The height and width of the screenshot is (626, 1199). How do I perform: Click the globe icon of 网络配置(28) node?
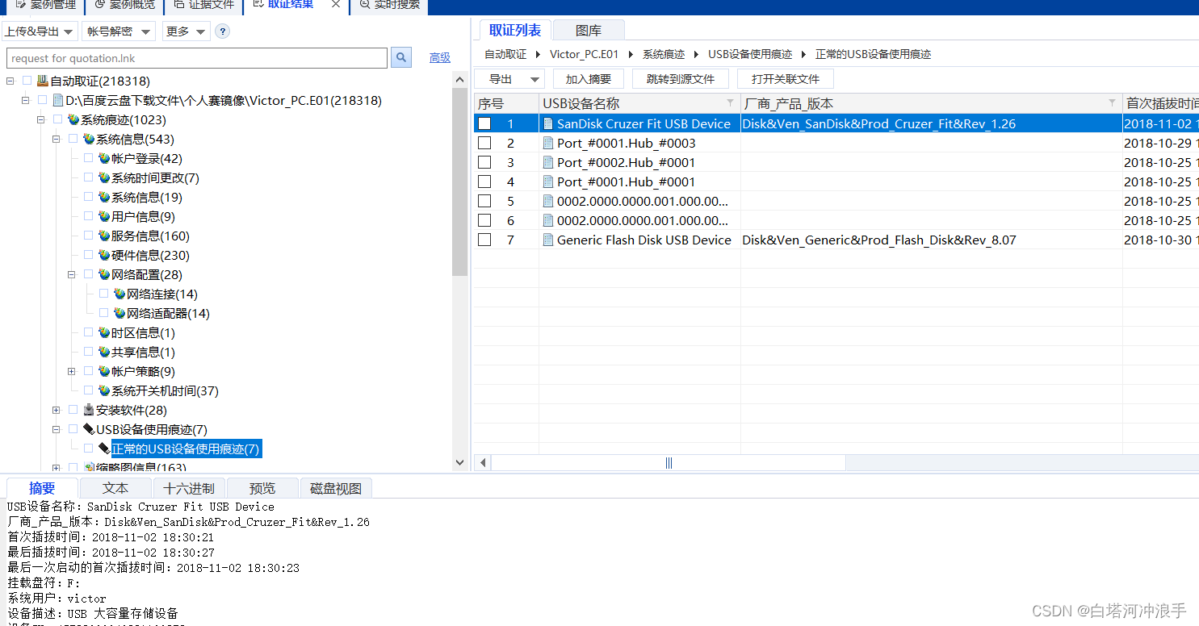point(104,274)
